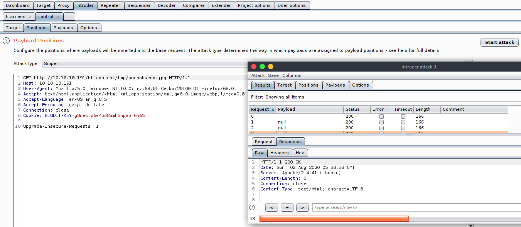Image resolution: width=521 pixels, height=227 pixels.
Task: Open Columns menu in attack window
Action: point(292,75)
